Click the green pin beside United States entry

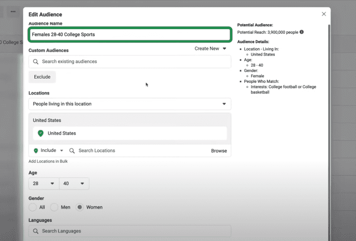point(40,133)
